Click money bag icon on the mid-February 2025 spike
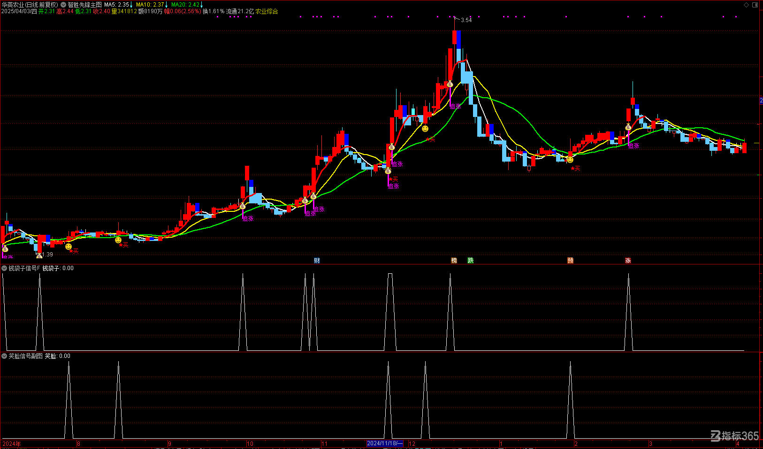 tap(628, 127)
